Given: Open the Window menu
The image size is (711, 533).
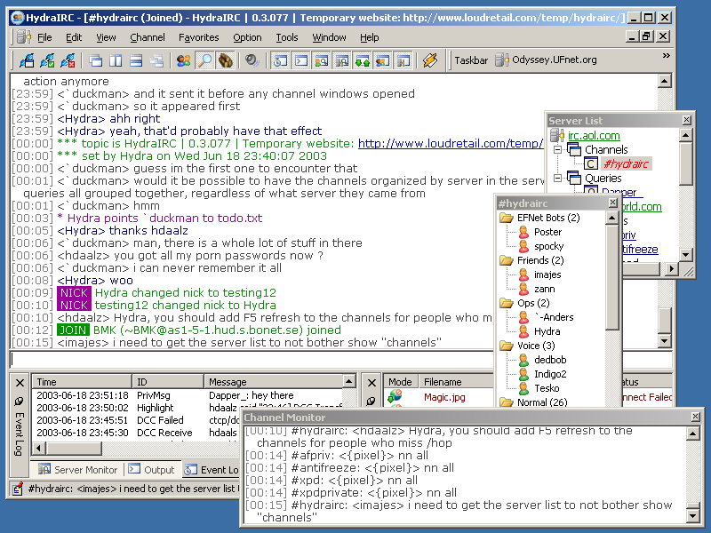Looking at the screenshot, I should point(329,37).
